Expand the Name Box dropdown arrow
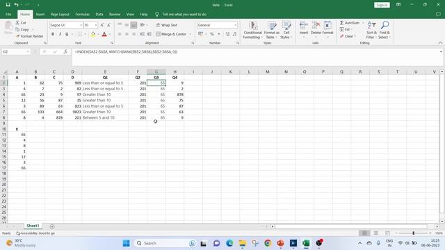 pyautogui.click(x=28, y=51)
